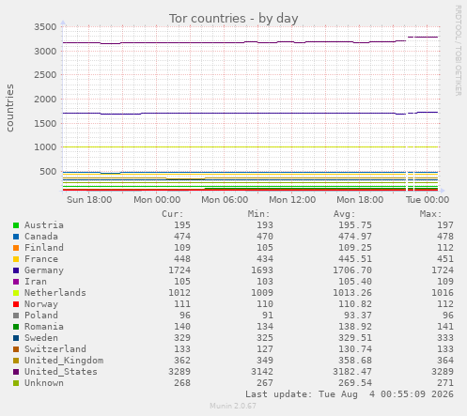Click the Poland gray legend swatch
The image size is (467, 416).
click(x=16, y=316)
